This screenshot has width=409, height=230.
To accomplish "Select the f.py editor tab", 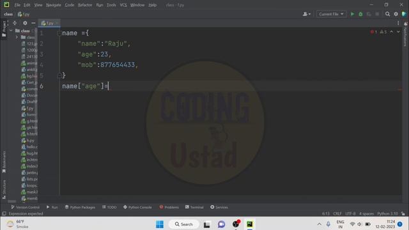I will 49,23.
